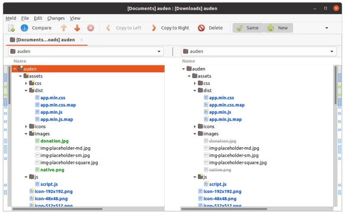The height and width of the screenshot is (214, 345).
Task: Click file icon of icon-48x48.png in right pane
Action: [x=200, y=198]
